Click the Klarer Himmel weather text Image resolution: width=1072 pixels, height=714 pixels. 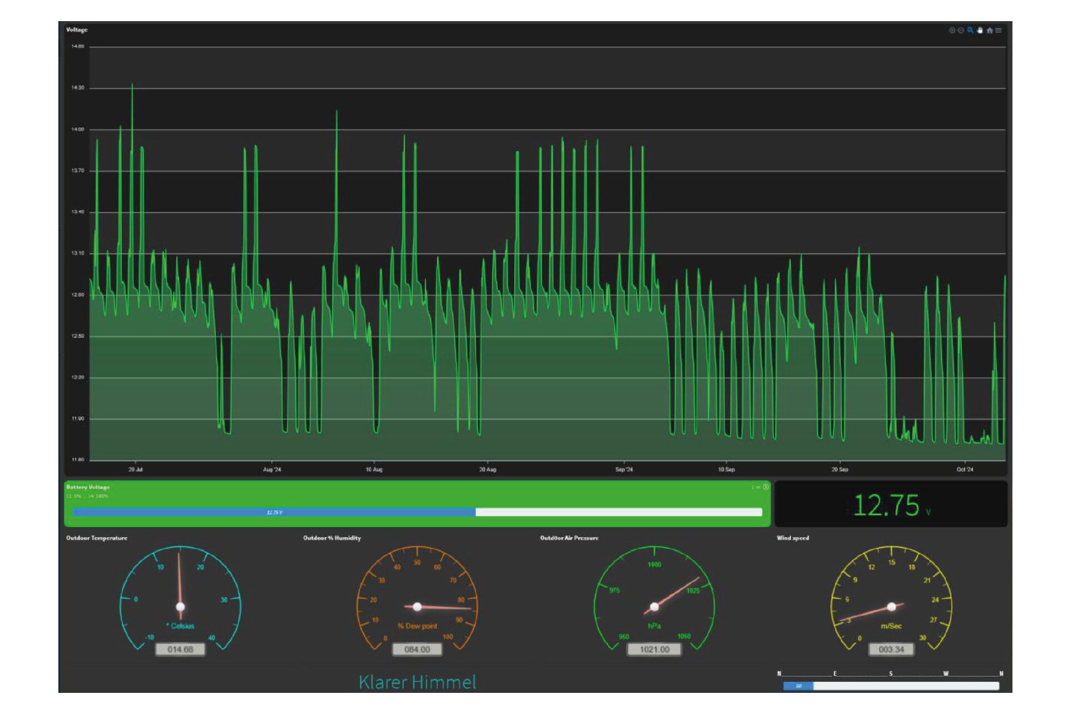click(x=417, y=682)
